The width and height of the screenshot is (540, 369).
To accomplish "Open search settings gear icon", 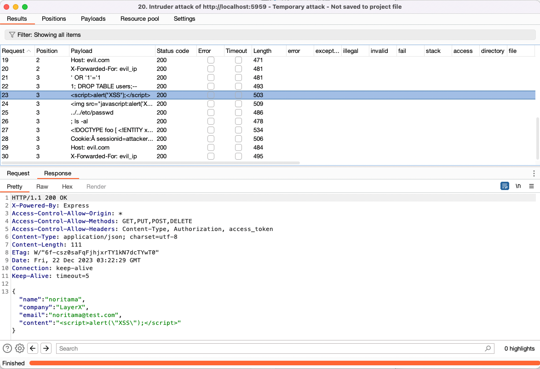I will (20, 348).
